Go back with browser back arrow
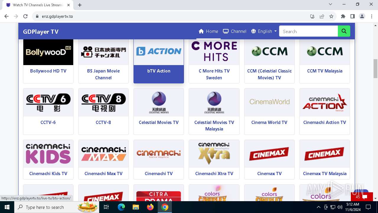Image resolution: width=378 pixels, height=213 pixels. pyautogui.click(x=6, y=16)
